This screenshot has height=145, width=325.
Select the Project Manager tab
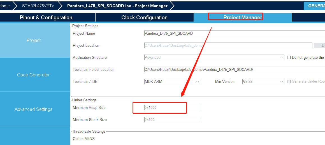243,17
